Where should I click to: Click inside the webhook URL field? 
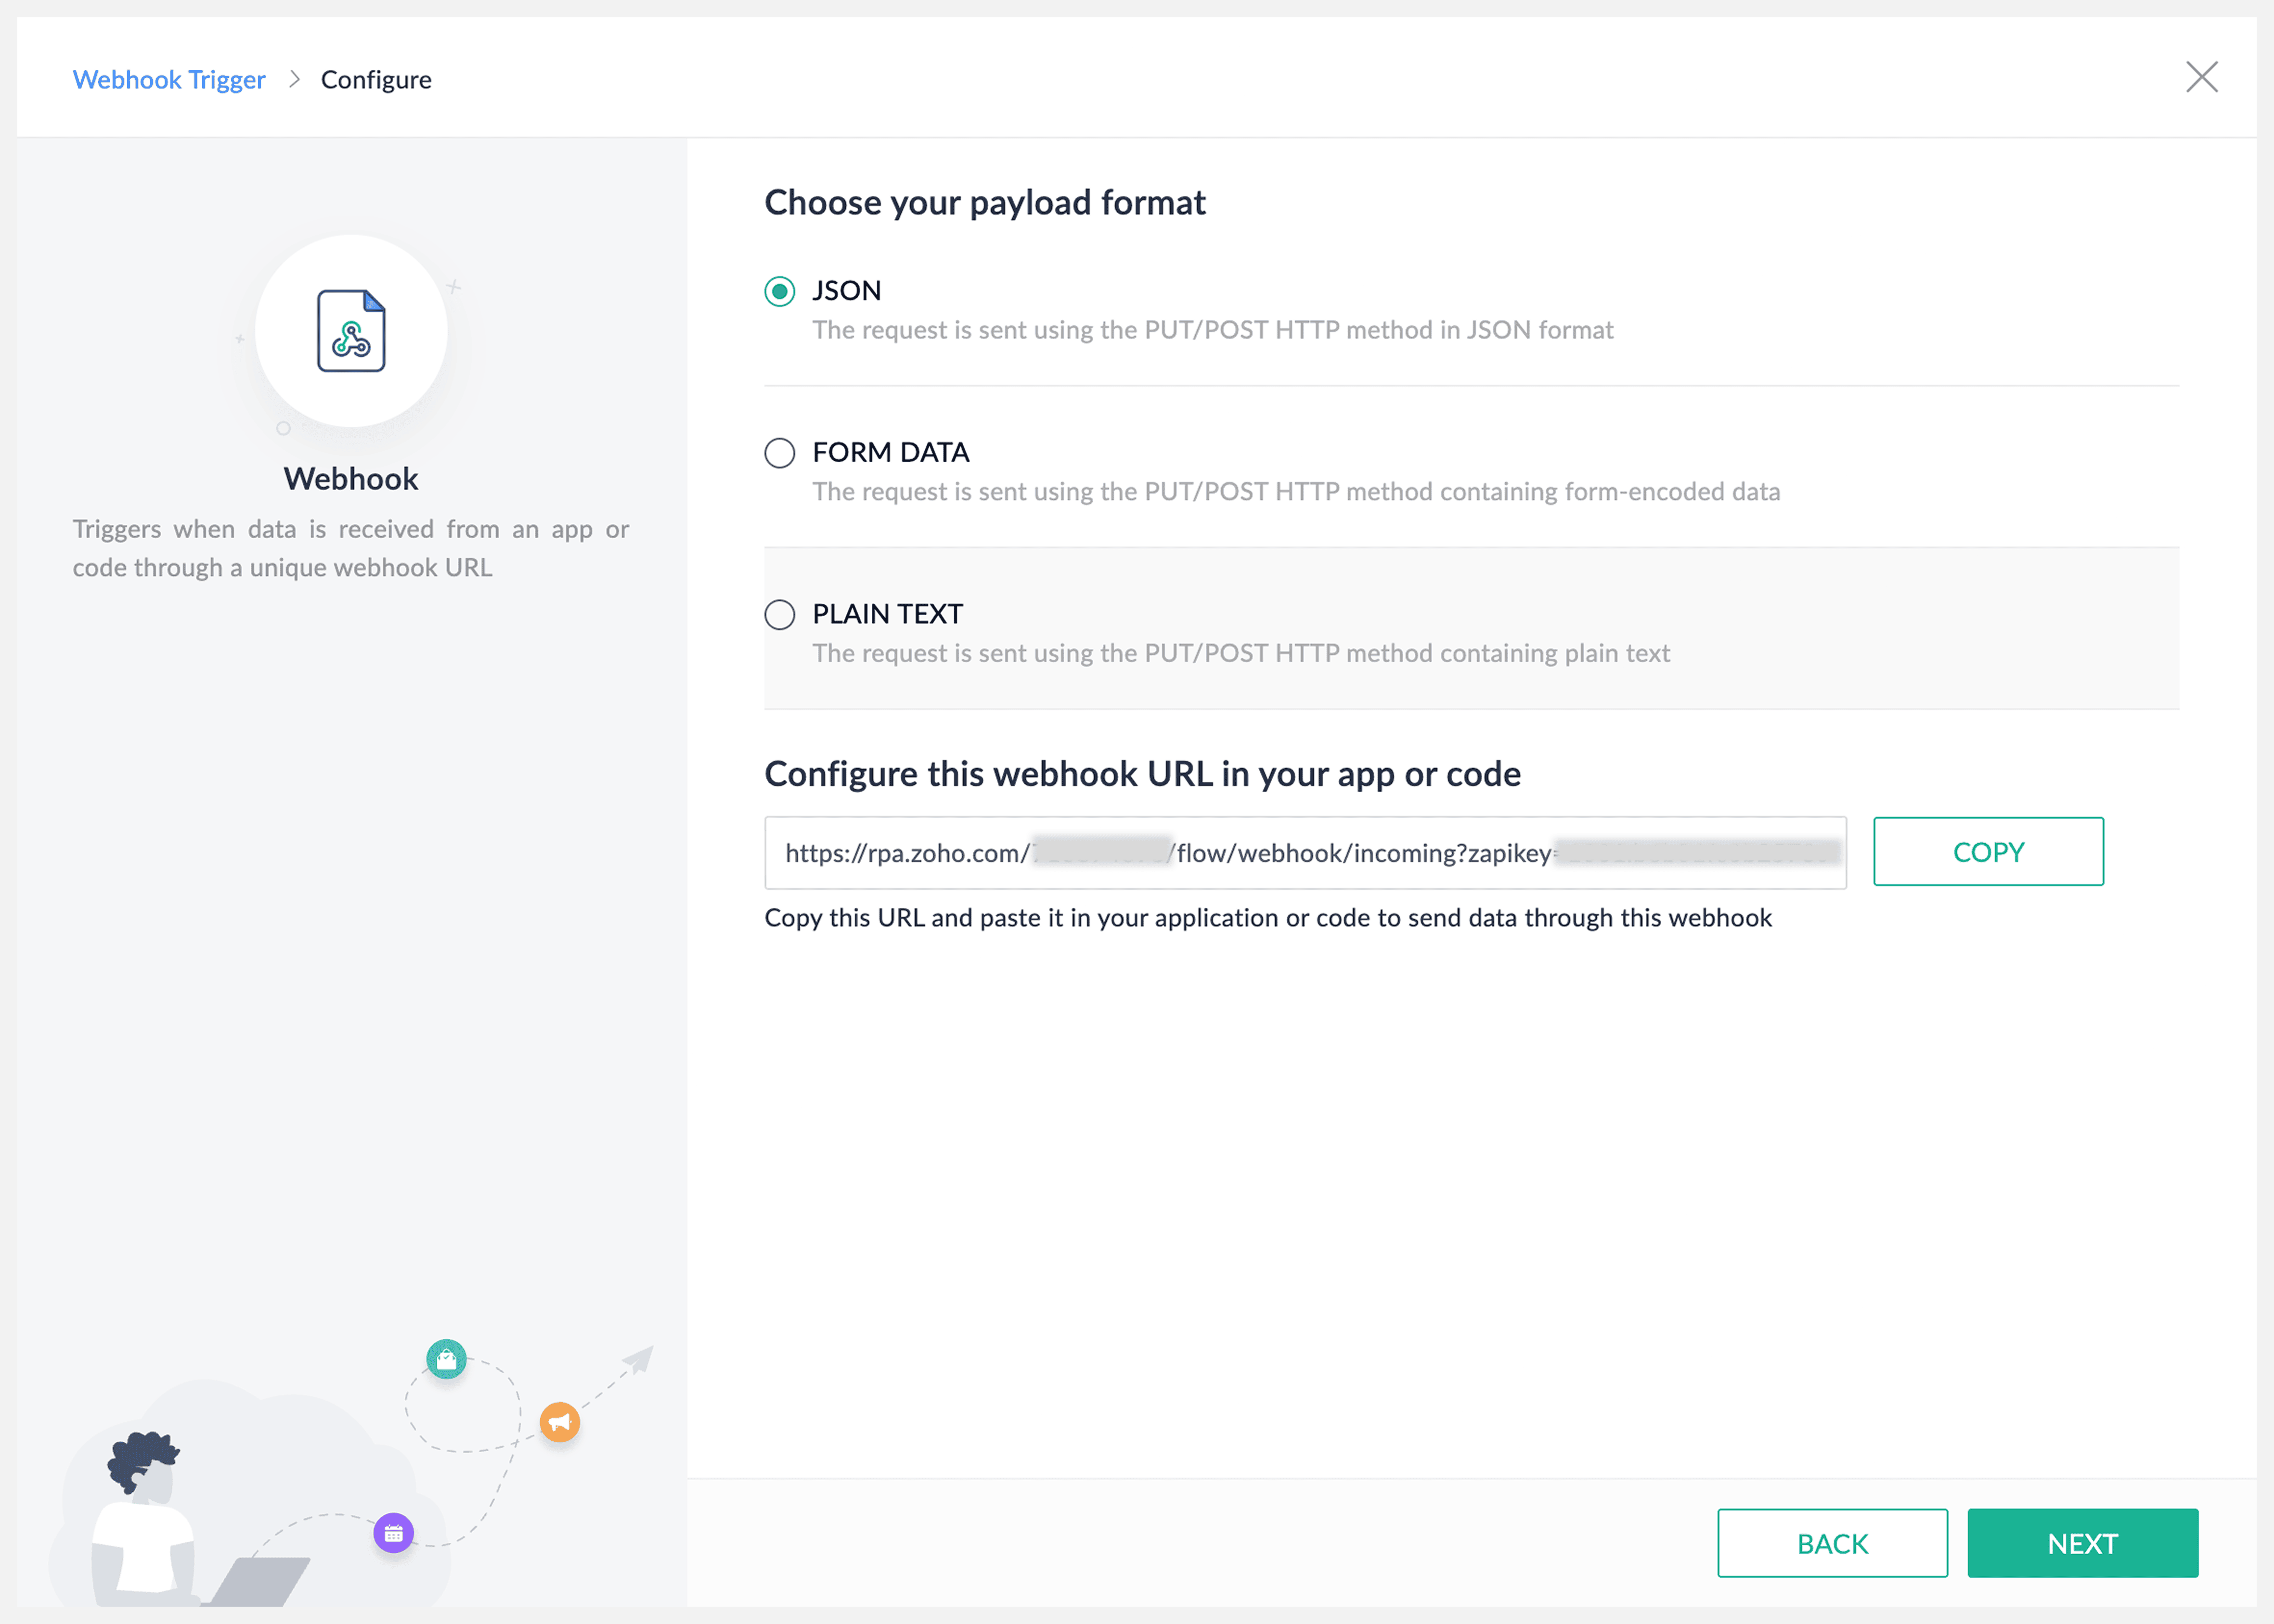pos(1305,853)
